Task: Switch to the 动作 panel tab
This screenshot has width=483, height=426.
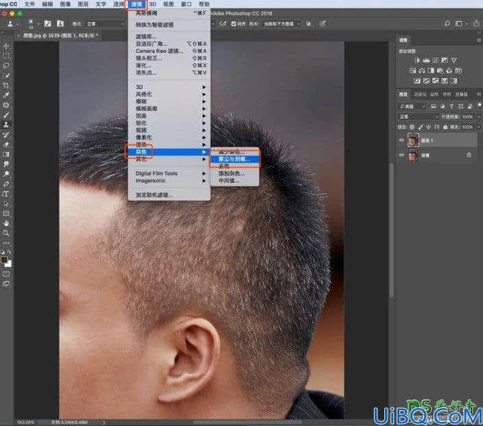Action: coord(434,95)
